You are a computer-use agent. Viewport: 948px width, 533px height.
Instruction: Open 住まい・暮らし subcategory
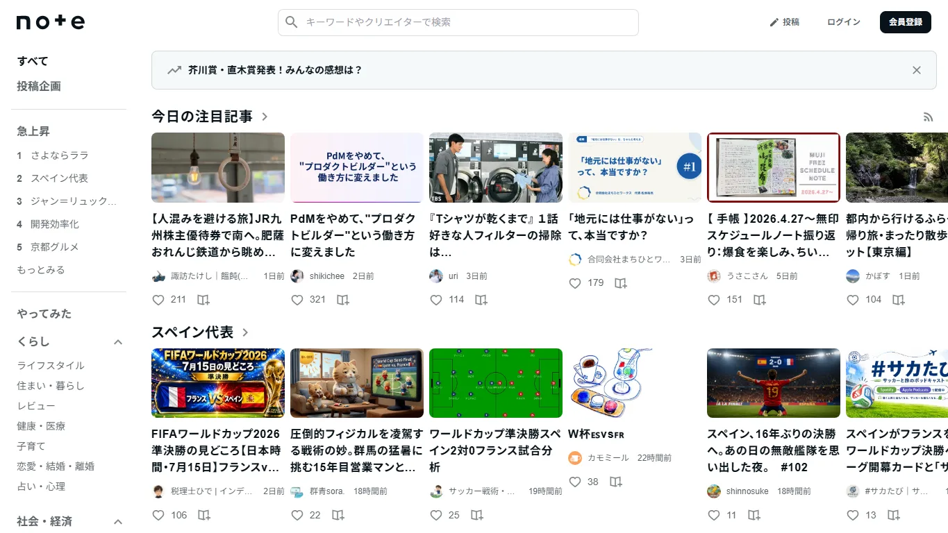click(51, 386)
